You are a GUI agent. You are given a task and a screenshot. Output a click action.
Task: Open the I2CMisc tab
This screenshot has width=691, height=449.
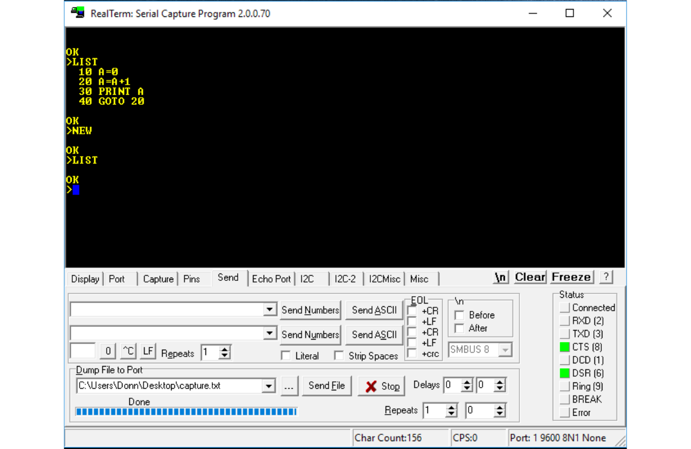[384, 279]
